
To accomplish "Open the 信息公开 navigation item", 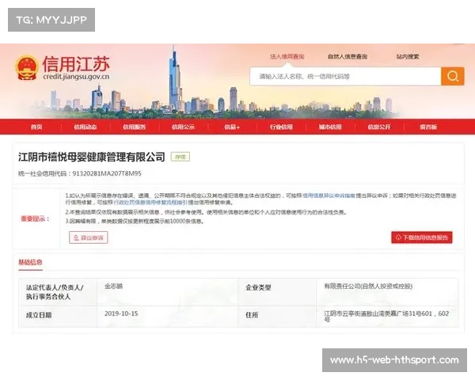I will 379,127.
